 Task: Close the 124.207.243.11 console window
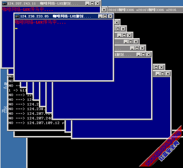pos(97,3)
